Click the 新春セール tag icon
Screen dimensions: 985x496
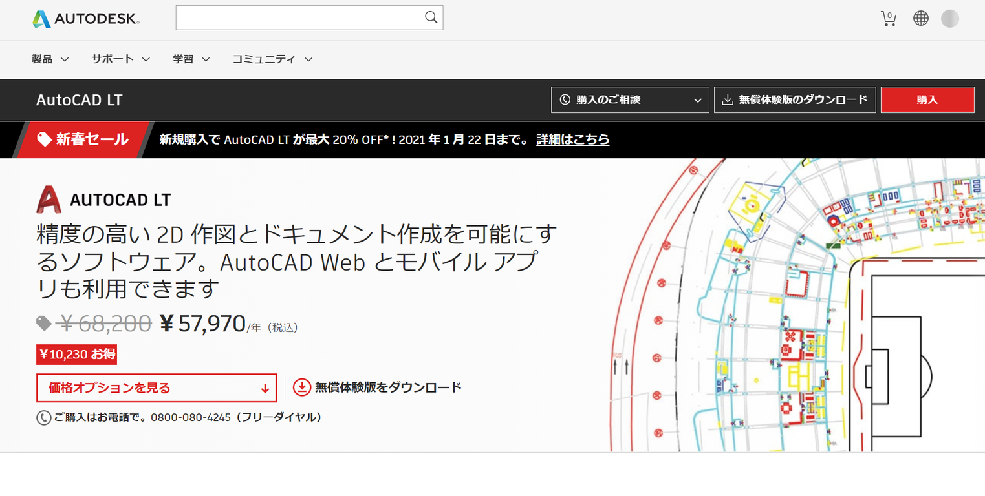[x=45, y=139]
